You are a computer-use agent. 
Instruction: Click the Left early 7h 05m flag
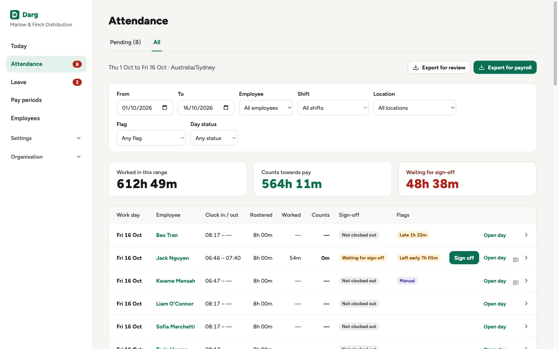pos(418,258)
